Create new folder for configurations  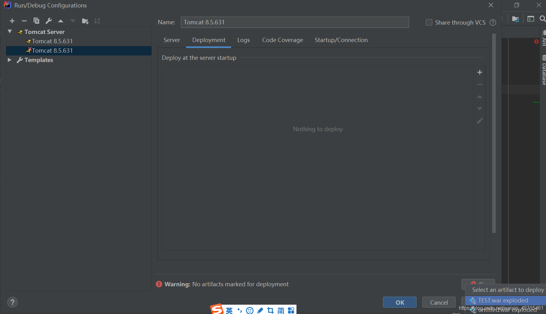point(85,21)
